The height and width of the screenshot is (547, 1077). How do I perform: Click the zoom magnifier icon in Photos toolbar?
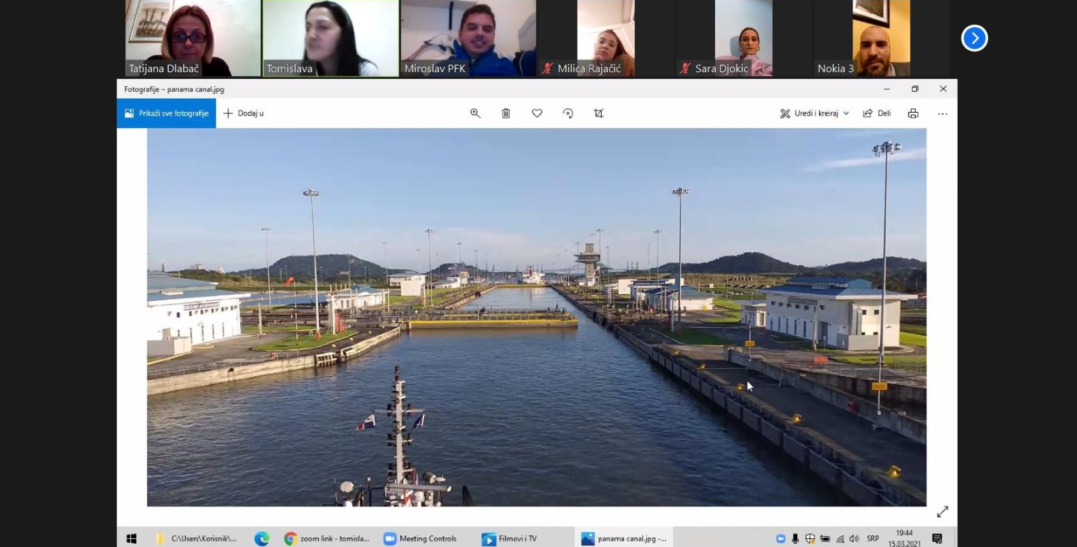(475, 113)
